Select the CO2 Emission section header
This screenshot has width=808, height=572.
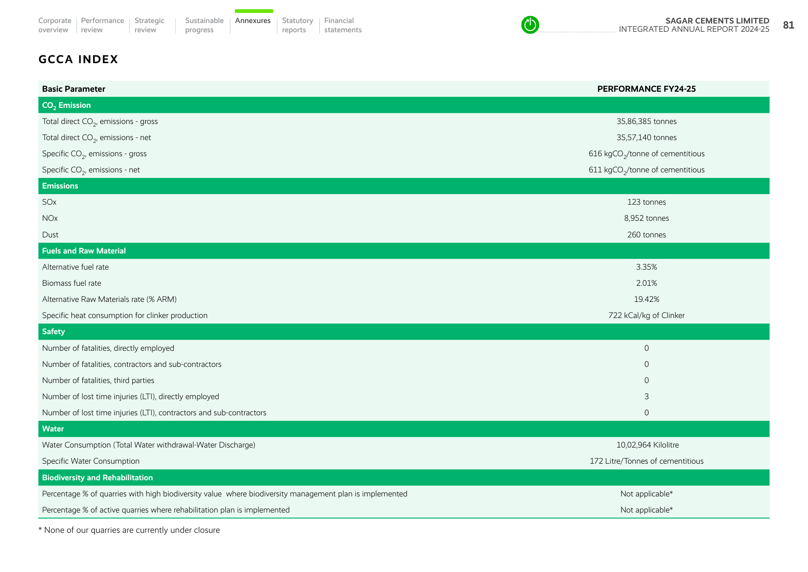[404, 105]
